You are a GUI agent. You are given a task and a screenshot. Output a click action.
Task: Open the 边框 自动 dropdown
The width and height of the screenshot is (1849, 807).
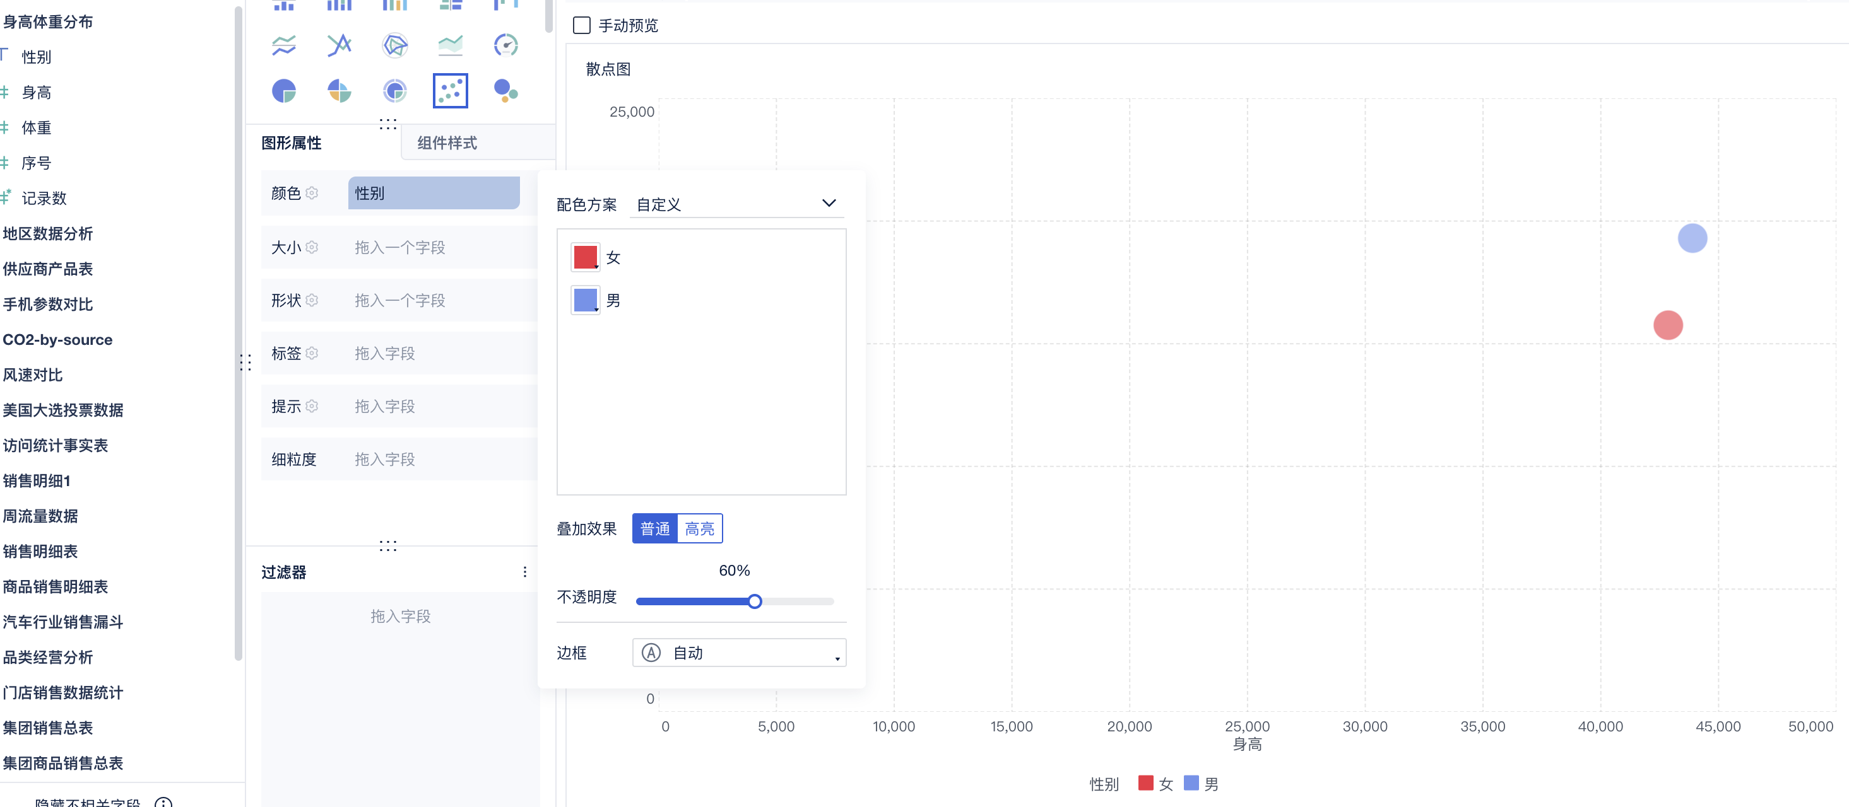tap(738, 653)
